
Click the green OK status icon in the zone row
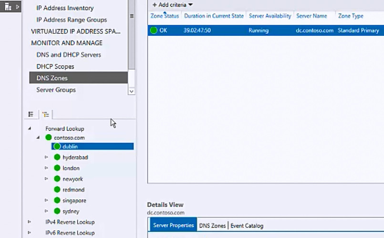[154, 31]
